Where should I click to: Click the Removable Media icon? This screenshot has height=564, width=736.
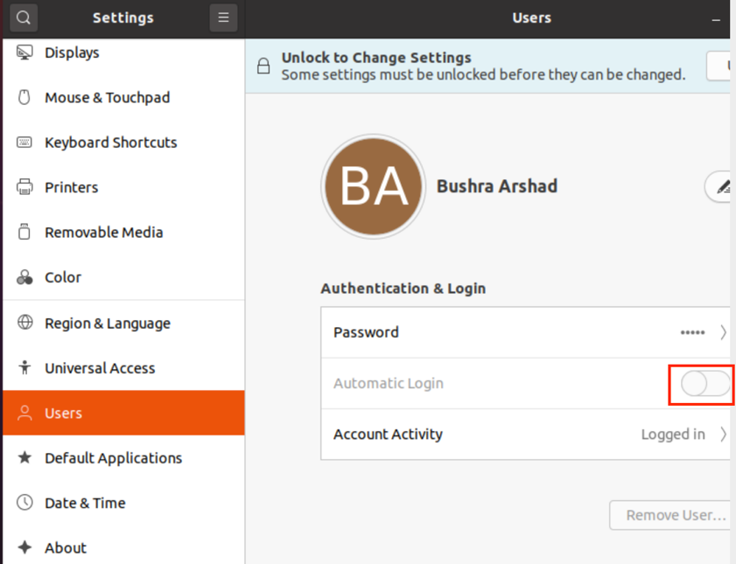tap(25, 233)
